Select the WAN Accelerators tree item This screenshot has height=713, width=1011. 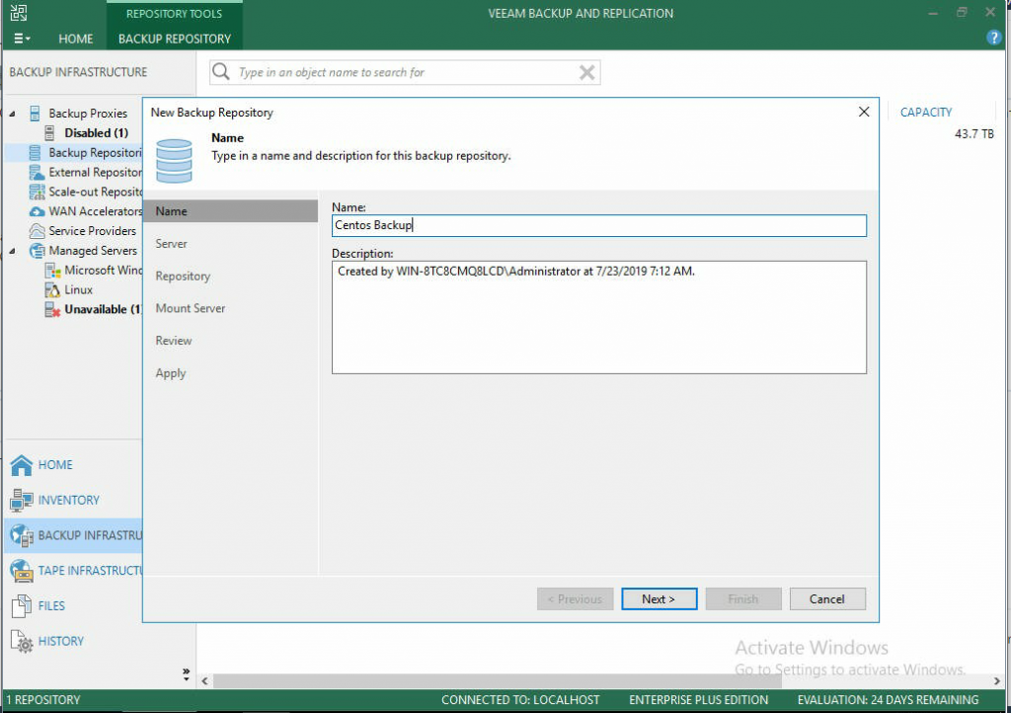coord(96,211)
